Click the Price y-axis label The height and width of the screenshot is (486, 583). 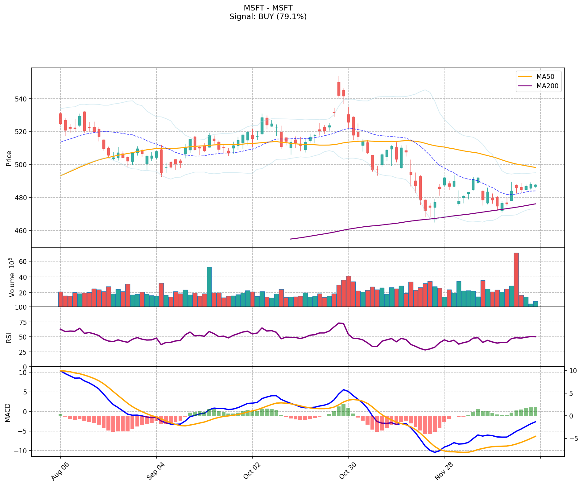9,158
